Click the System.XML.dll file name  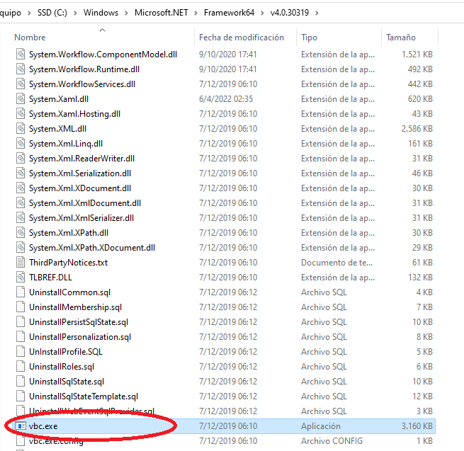[57, 129]
